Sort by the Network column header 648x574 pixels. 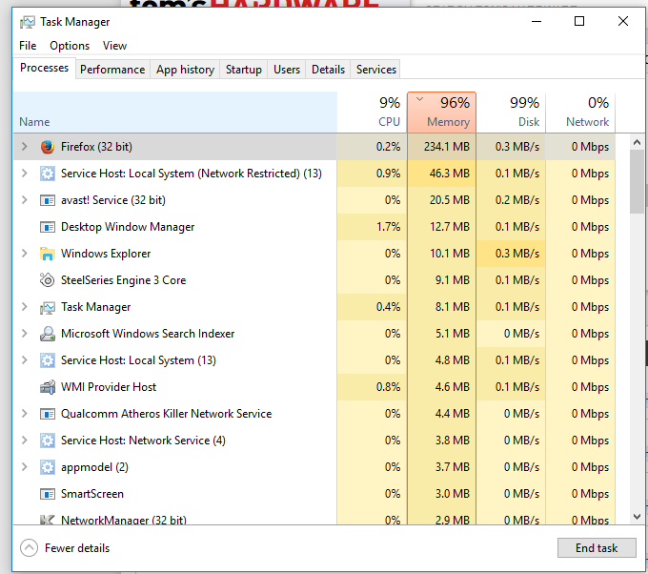580,113
